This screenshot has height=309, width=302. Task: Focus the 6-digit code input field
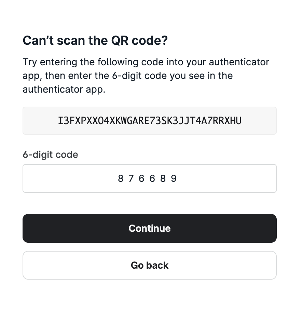coord(150,178)
